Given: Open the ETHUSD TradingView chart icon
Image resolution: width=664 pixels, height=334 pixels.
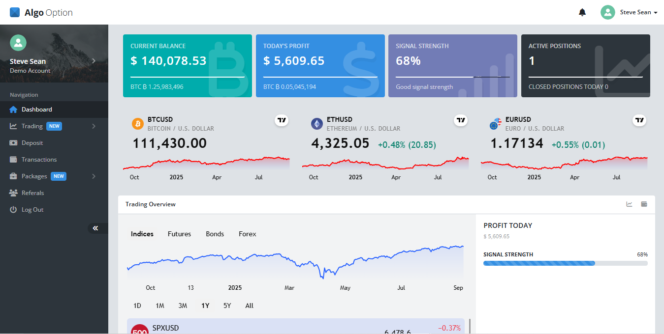Looking at the screenshot, I should [460, 120].
